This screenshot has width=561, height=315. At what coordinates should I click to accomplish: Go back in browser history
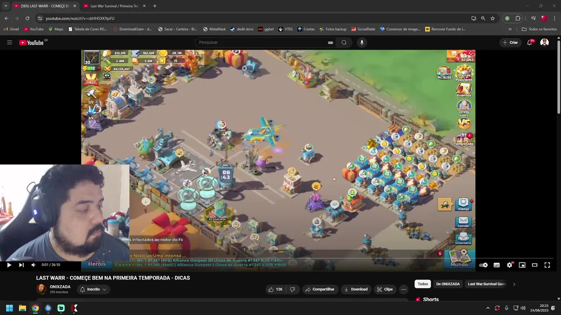(6, 18)
